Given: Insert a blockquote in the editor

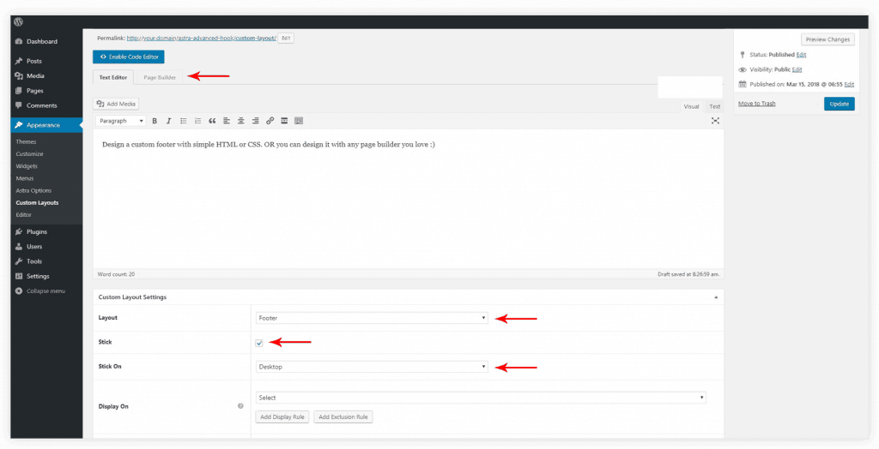Looking at the screenshot, I should pyautogui.click(x=212, y=121).
